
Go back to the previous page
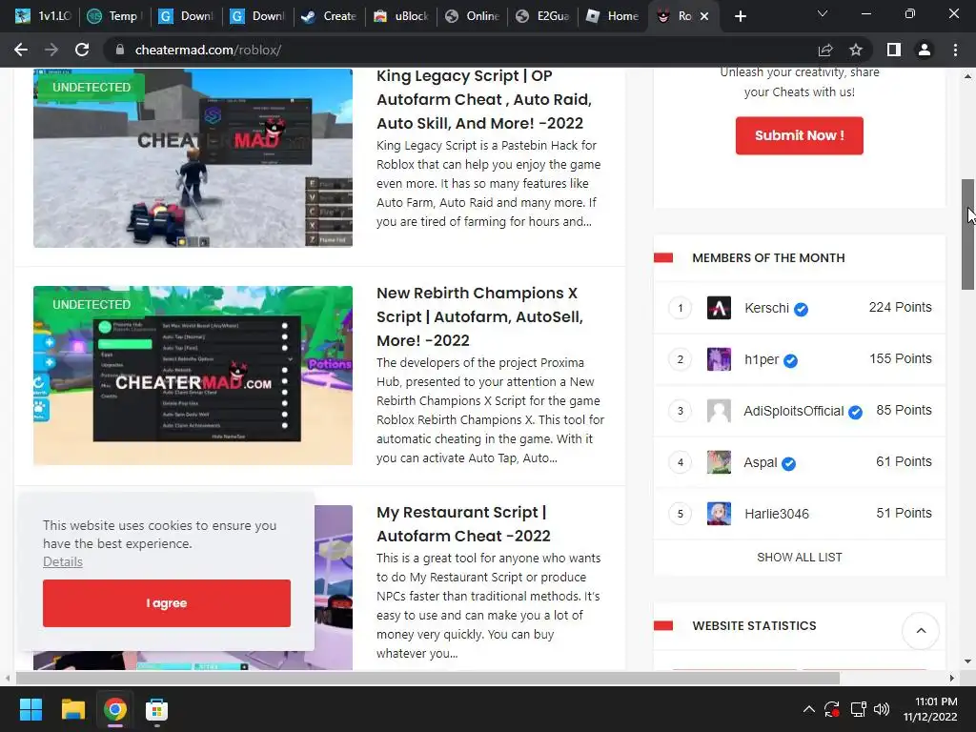point(21,50)
